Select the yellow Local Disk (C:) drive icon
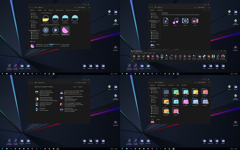 pos(46,18)
